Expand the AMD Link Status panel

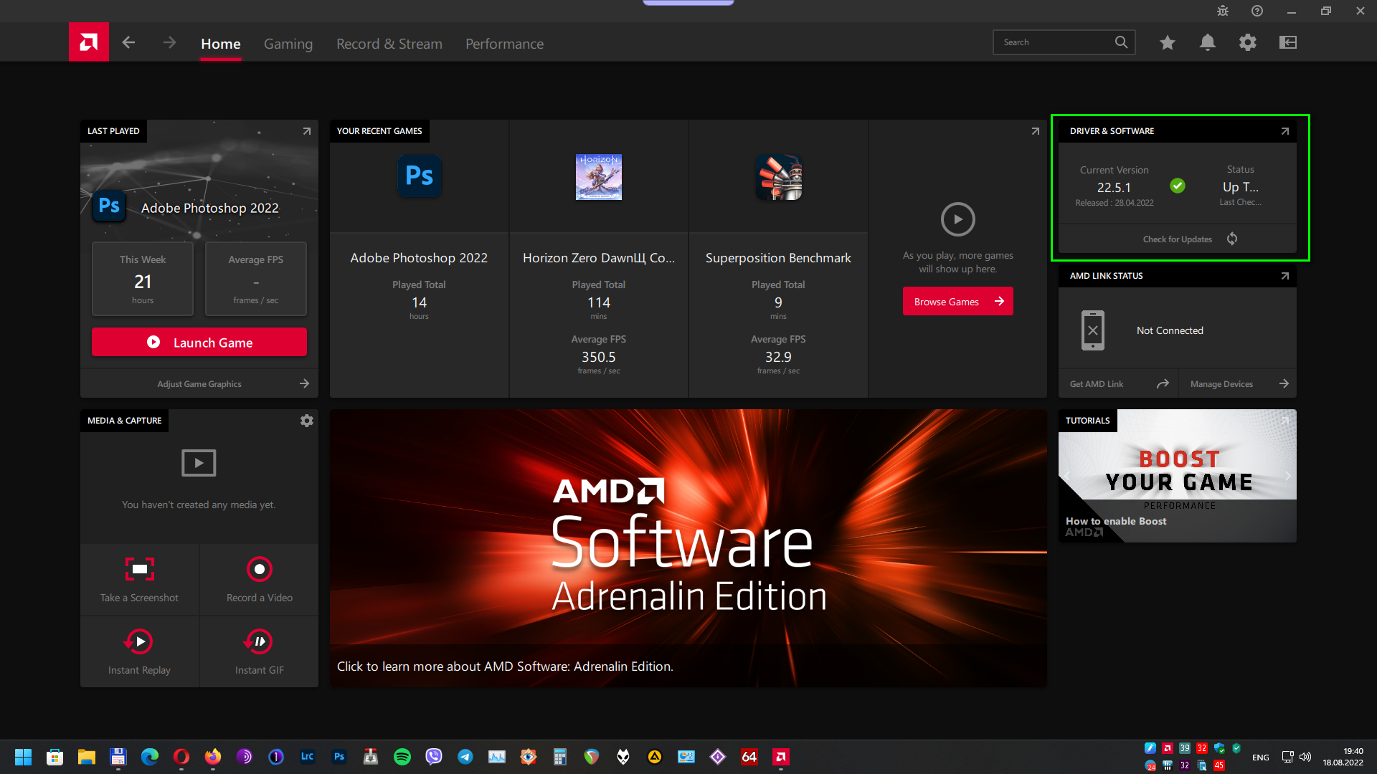[x=1284, y=276]
